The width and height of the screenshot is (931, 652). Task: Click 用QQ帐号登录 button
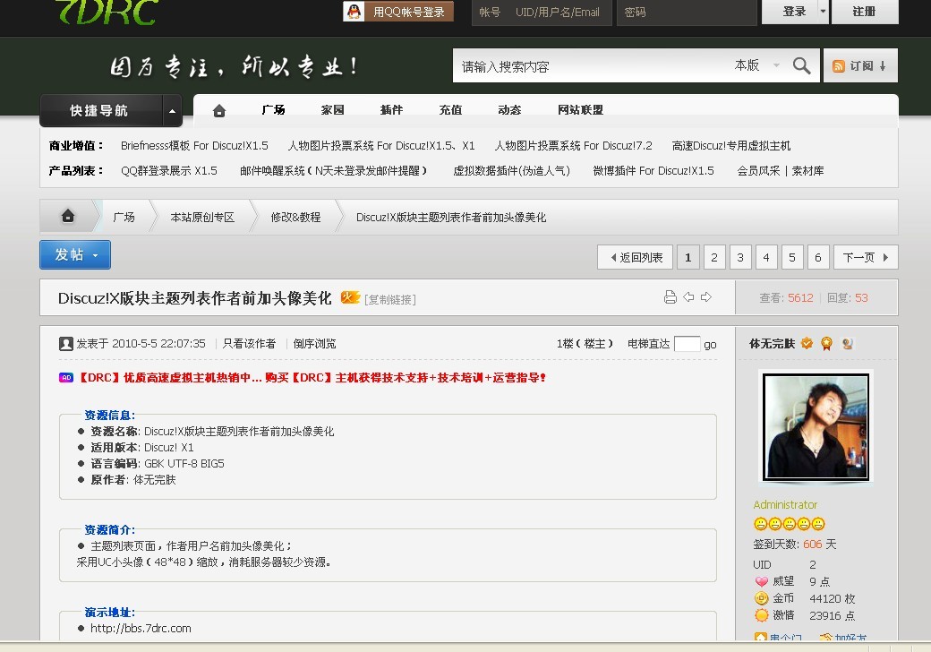tap(398, 12)
